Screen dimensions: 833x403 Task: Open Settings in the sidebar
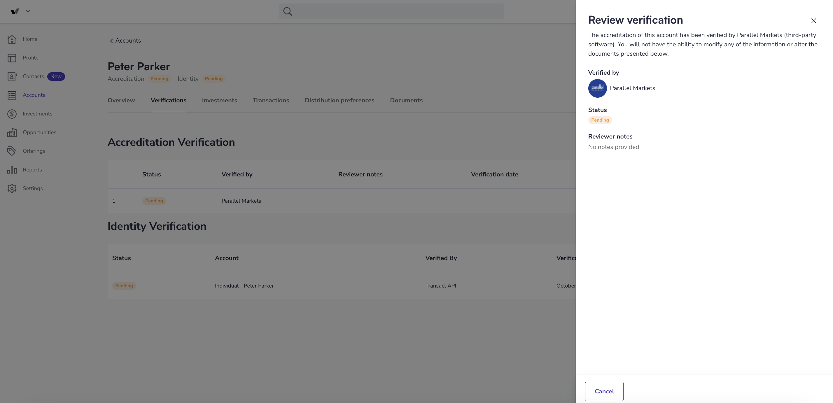pos(33,188)
